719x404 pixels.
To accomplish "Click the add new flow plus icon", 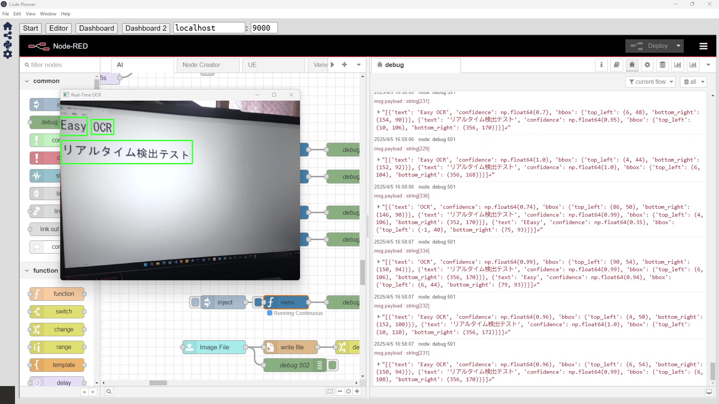I will [x=345, y=65].
